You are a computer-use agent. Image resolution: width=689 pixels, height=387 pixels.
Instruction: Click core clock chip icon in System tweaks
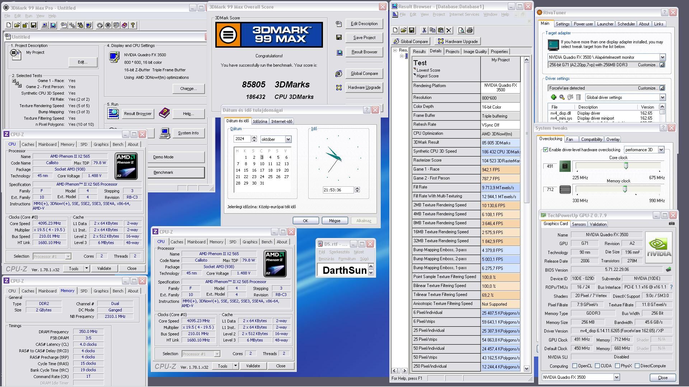point(565,166)
